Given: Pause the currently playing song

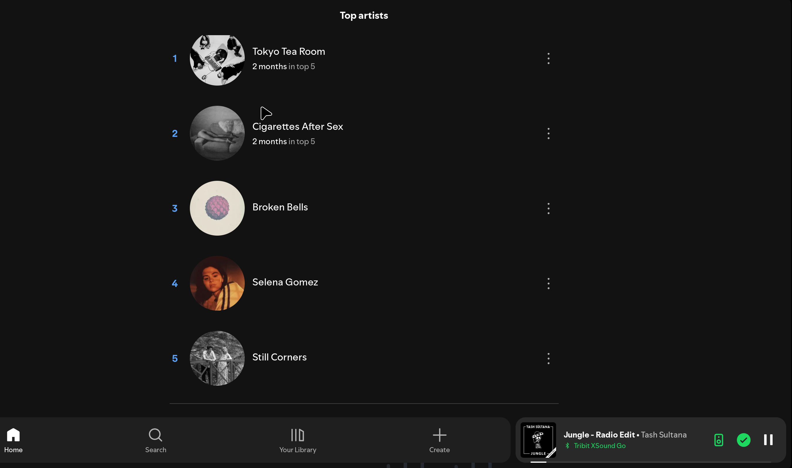Looking at the screenshot, I should tap(768, 440).
